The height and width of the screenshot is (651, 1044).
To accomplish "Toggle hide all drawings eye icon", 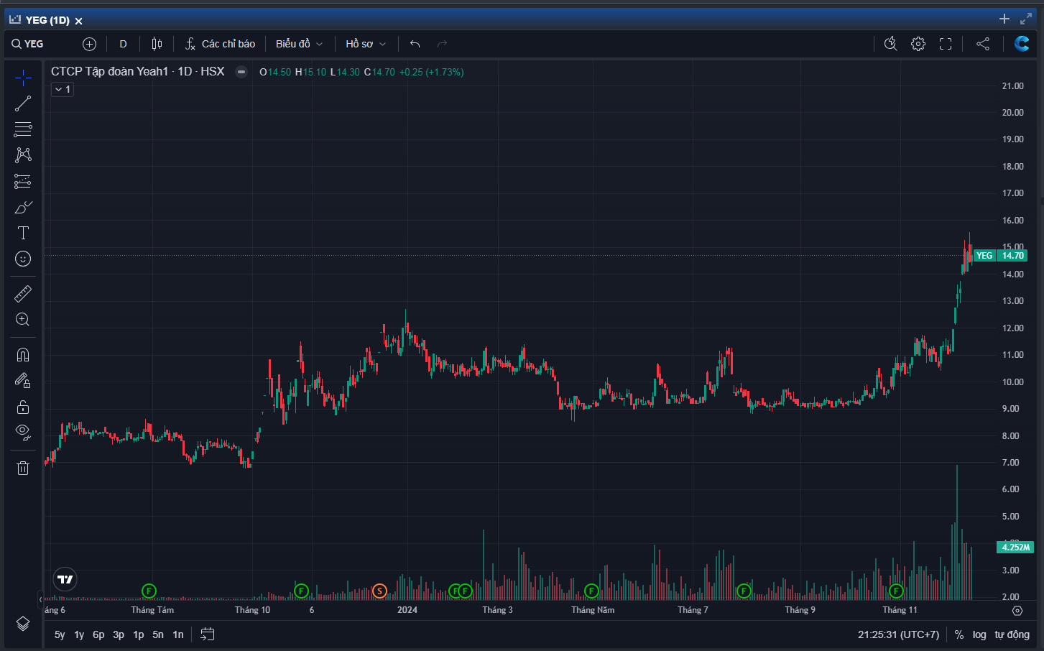I will pyautogui.click(x=23, y=433).
